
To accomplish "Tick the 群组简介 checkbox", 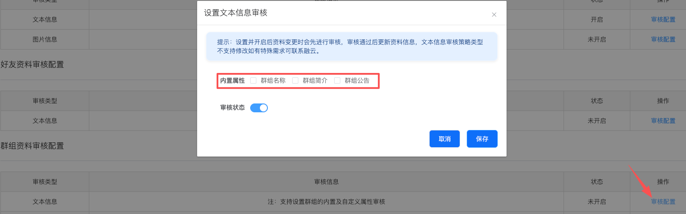I will (295, 80).
